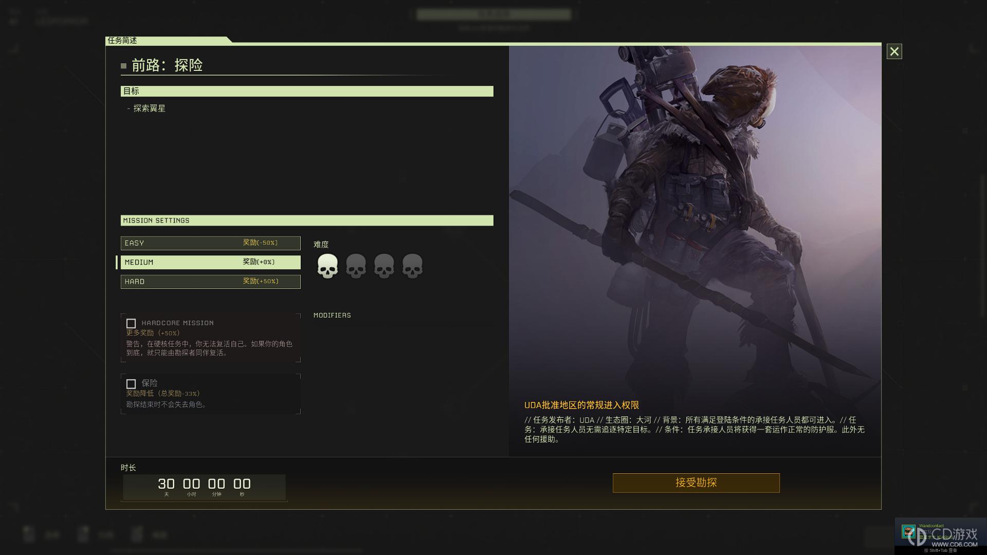Select the HARD difficulty option
This screenshot has width=987, height=555.
210,282
